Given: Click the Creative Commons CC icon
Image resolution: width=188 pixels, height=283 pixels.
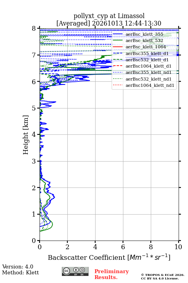Looking at the screenshot, I should click(x=66, y=271).
